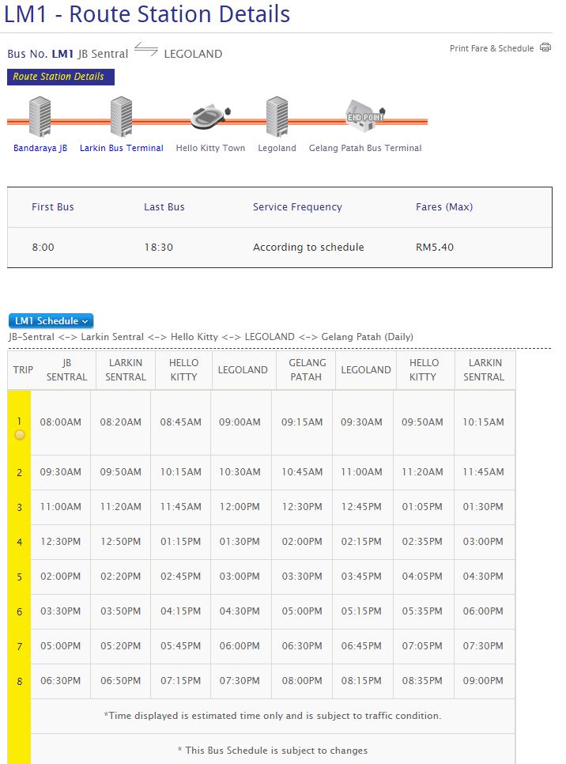Expand the LM1 Schedule dropdown

pos(51,321)
